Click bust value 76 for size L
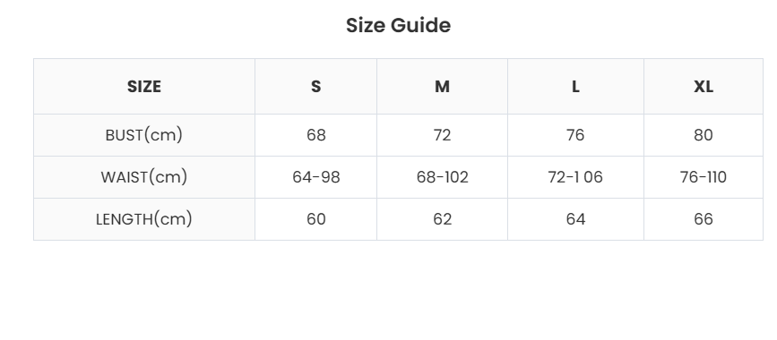 click(x=575, y=135)
